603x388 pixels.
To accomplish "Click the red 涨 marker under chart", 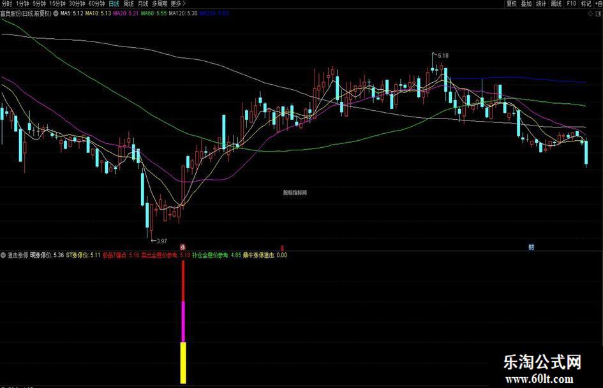I will [x=182, y=247].
